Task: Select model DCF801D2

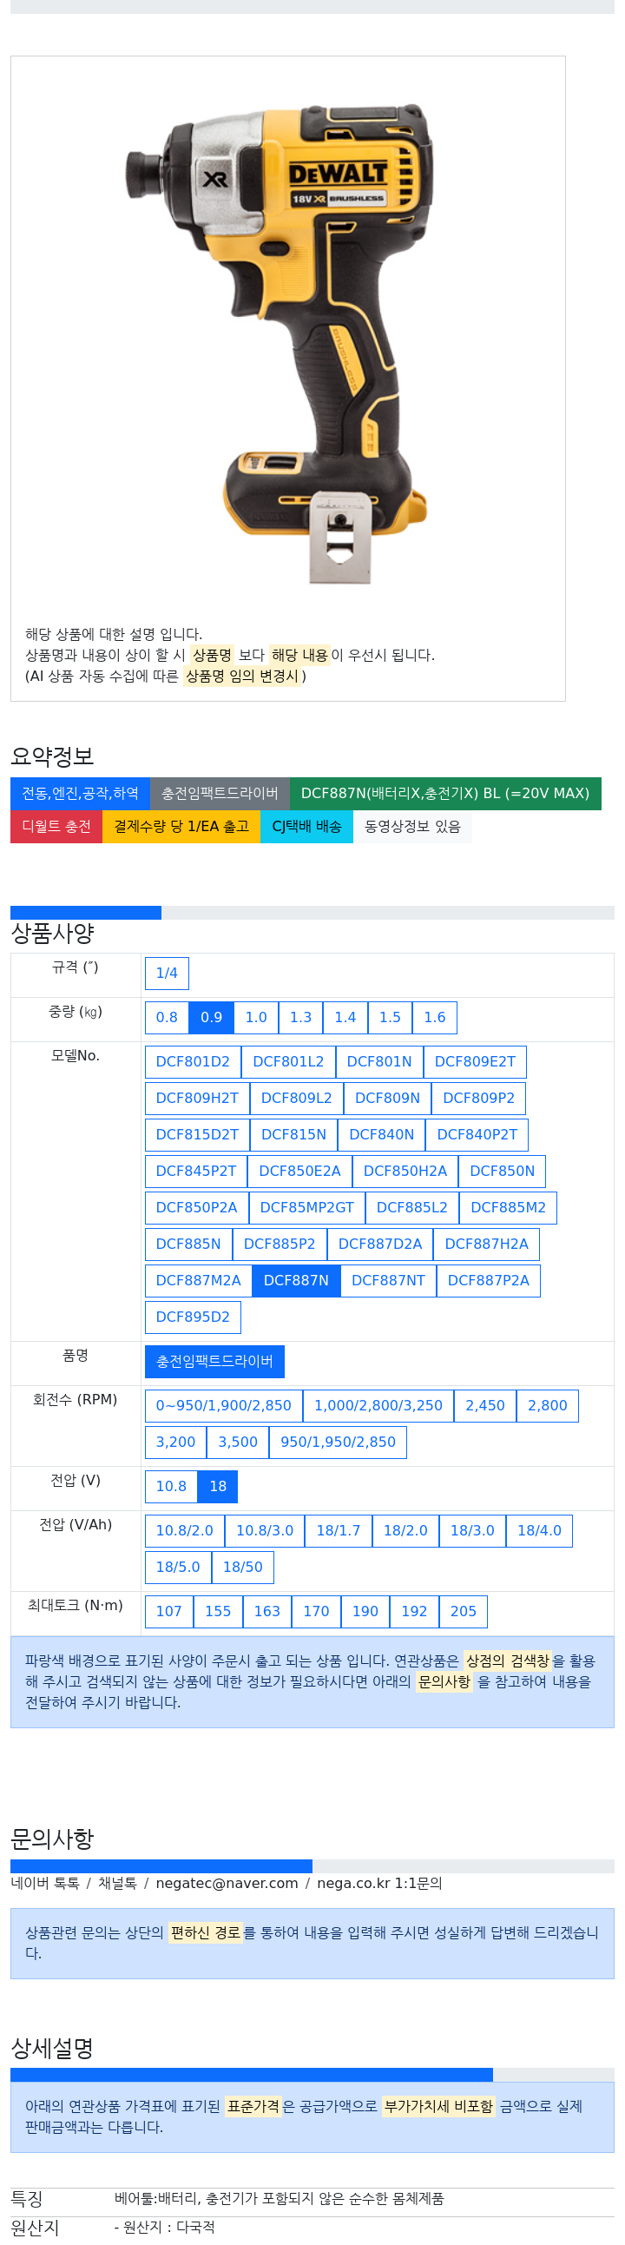Action: [193, 1061]
